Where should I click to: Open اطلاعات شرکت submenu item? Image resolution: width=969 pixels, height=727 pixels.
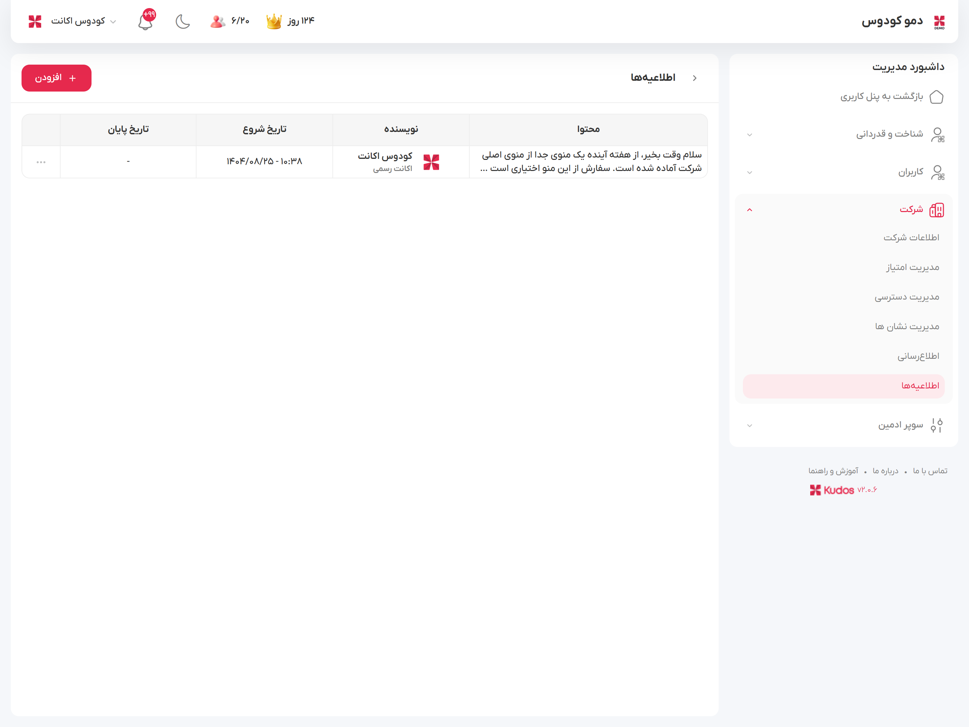[911, 238]
